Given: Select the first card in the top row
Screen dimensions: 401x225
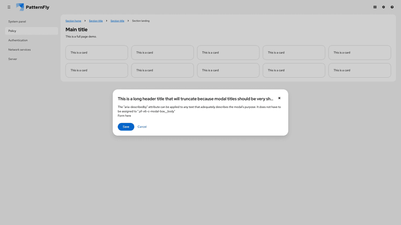Looking at the screenshot, I should [x=97, y=52].
